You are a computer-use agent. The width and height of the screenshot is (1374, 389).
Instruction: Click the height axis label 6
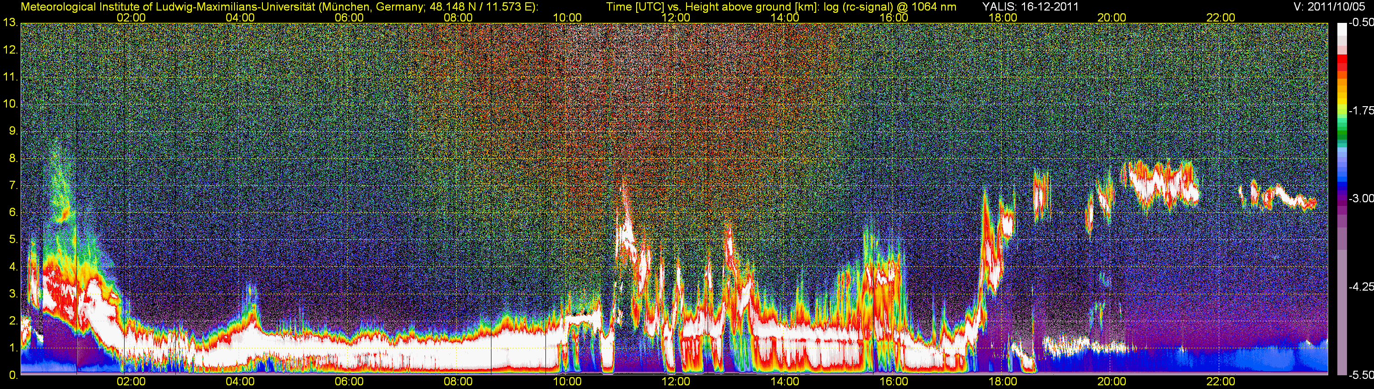tap(13, 213)
